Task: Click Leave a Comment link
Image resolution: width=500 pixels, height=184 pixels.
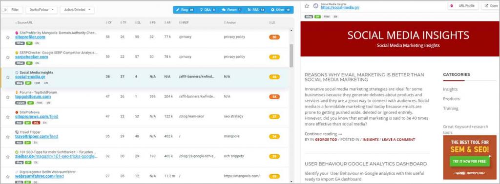Action: click(398, 140)
